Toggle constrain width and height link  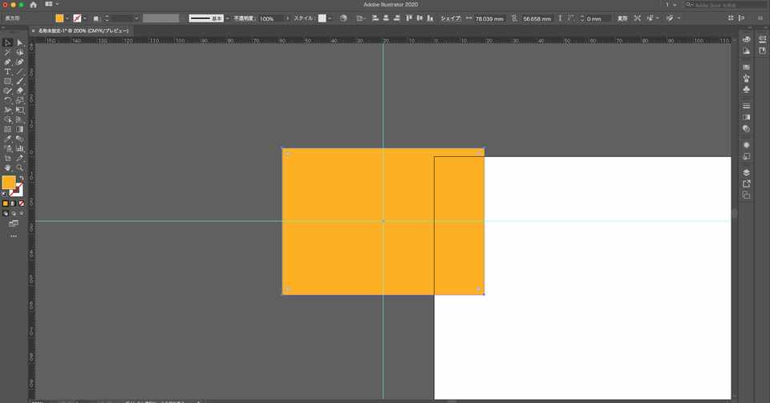[x=514, y=18]
